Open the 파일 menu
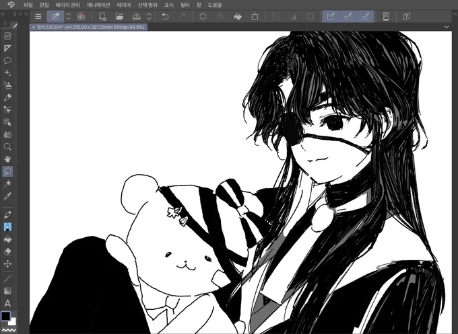 [28, 5]
